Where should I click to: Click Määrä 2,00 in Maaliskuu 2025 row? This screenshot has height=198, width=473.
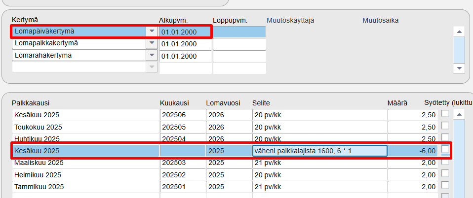(x=413, y=163)
